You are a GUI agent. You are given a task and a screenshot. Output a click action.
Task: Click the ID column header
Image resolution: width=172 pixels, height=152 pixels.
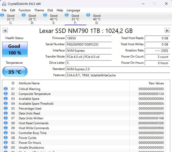[x=13, y=83]
